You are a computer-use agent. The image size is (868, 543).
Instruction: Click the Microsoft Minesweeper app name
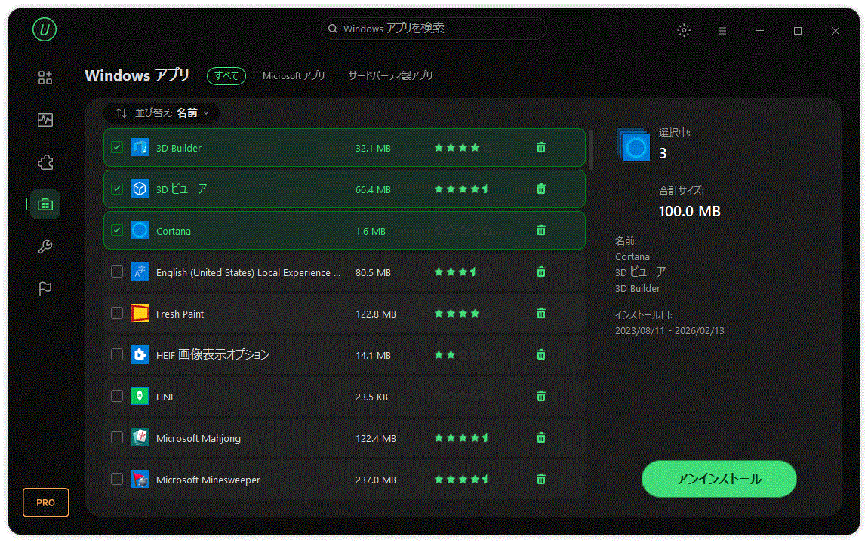[208, 480]
